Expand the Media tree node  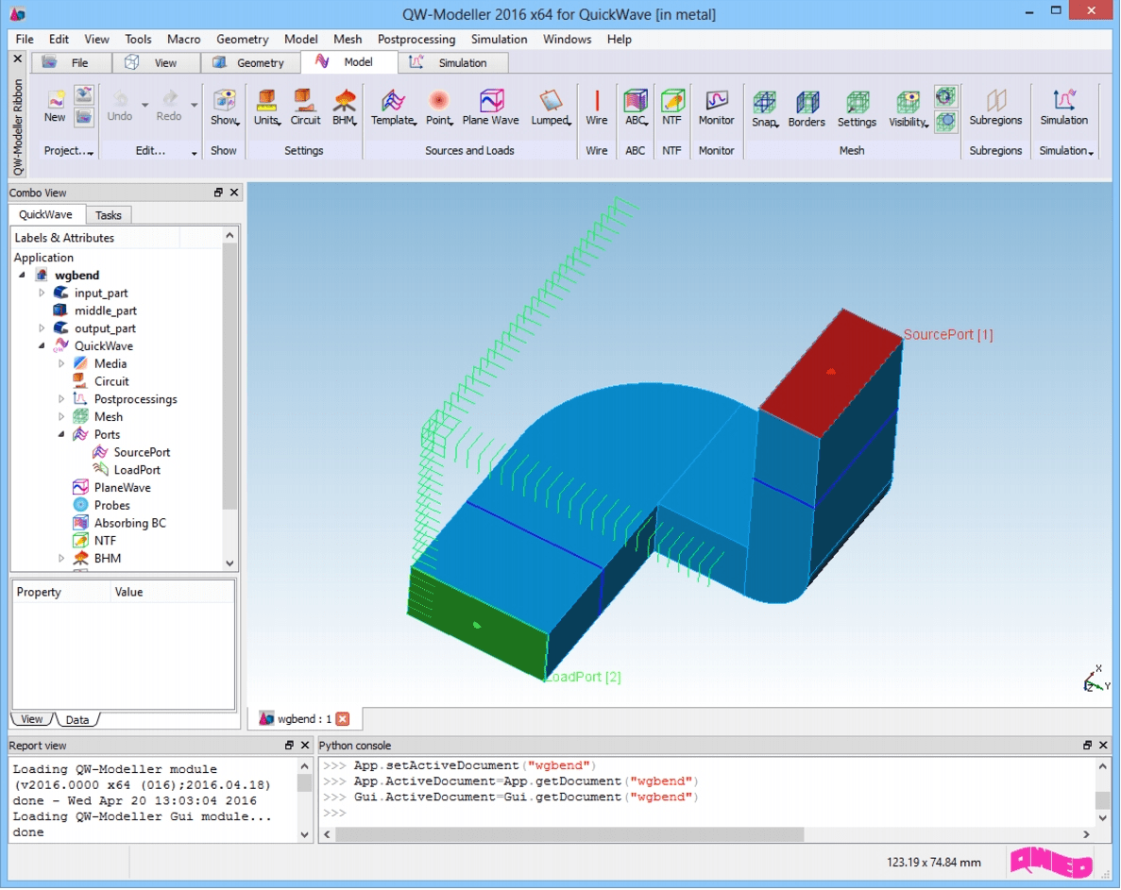(61, 363)
